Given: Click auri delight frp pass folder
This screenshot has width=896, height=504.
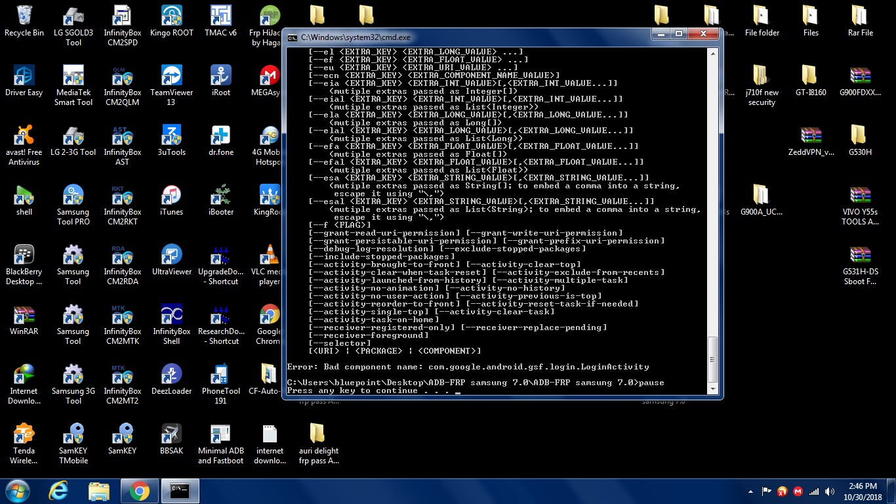Looking at the screenshot, I should point(319,444).
